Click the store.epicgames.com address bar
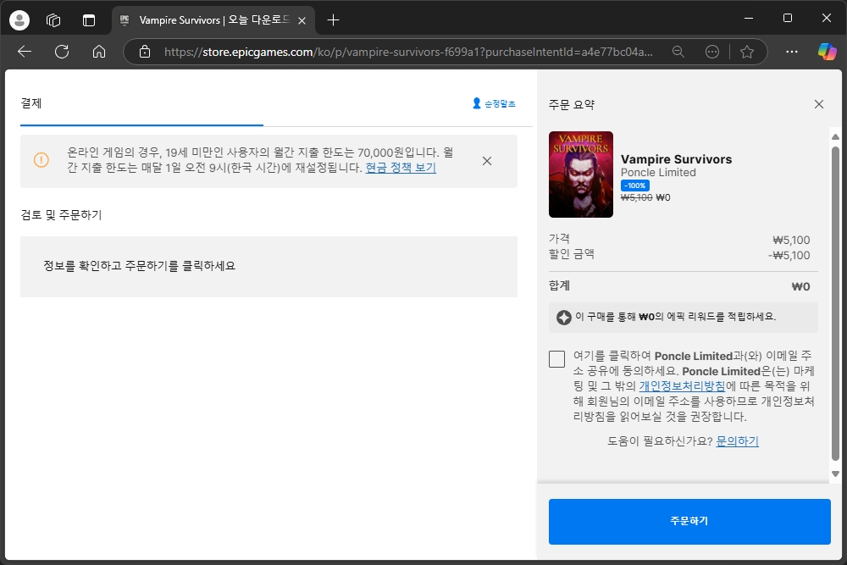Viewport: 847px width, 565px height. (408, 52)
